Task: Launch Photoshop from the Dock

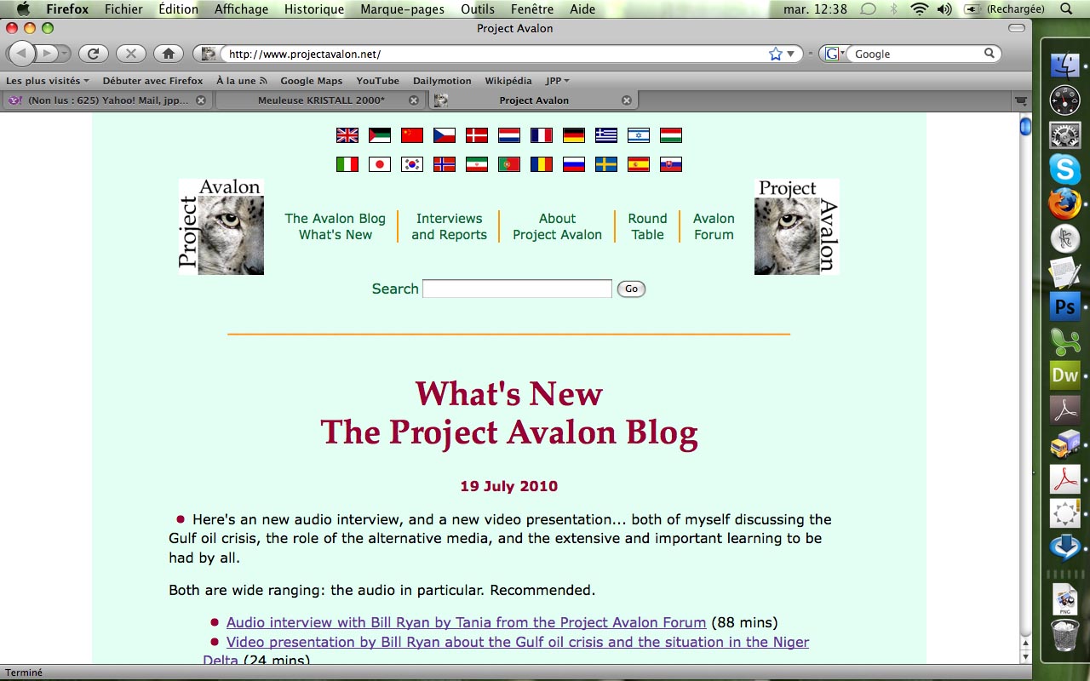Action: 1064,305
